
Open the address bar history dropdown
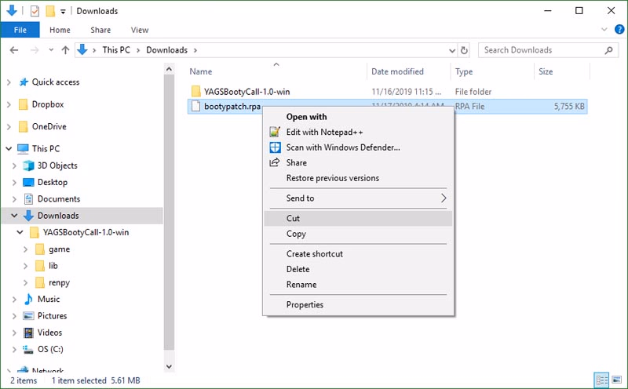pyautogui.click(x=449, y=50)
